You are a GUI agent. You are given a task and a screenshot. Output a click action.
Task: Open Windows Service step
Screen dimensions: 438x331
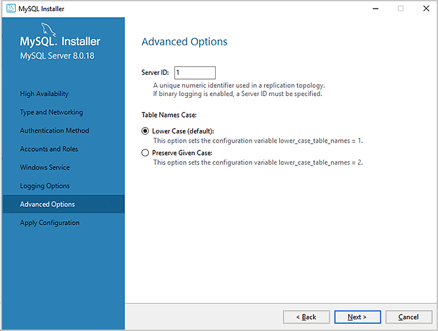pos(45,167)
